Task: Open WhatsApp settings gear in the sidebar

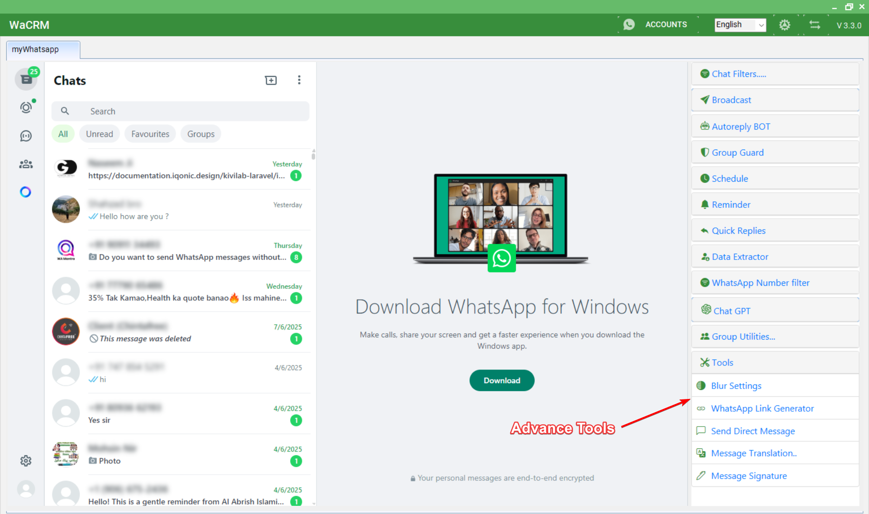Action: pos(26,461)
